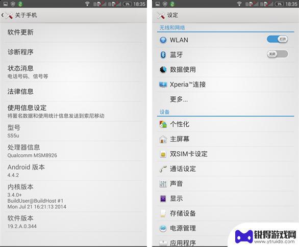
Task: Tap the 双SIM卡设定 SIM icon
Action: pyautogui.click(x=163, y=154)
